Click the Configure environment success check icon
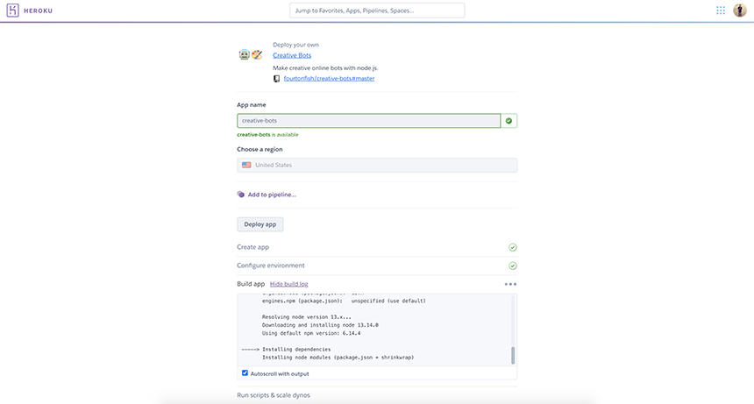Viewport: 754px width, 404px height. 513,266
